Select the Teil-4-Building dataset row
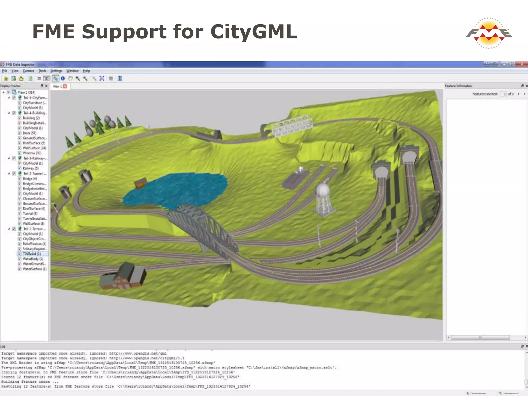This screenshot has width=528, height=396. 35,113
